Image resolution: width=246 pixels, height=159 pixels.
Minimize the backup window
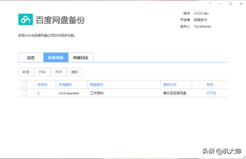tap(220, 3)
